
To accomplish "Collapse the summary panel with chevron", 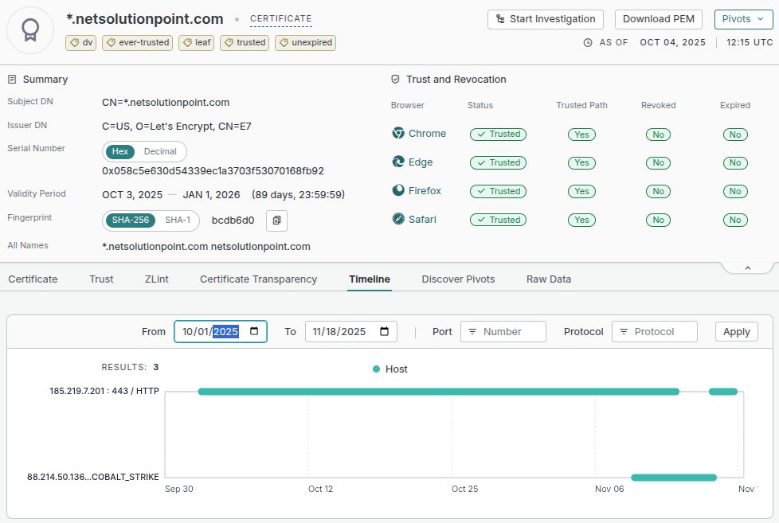I will (x=747, y=268).
